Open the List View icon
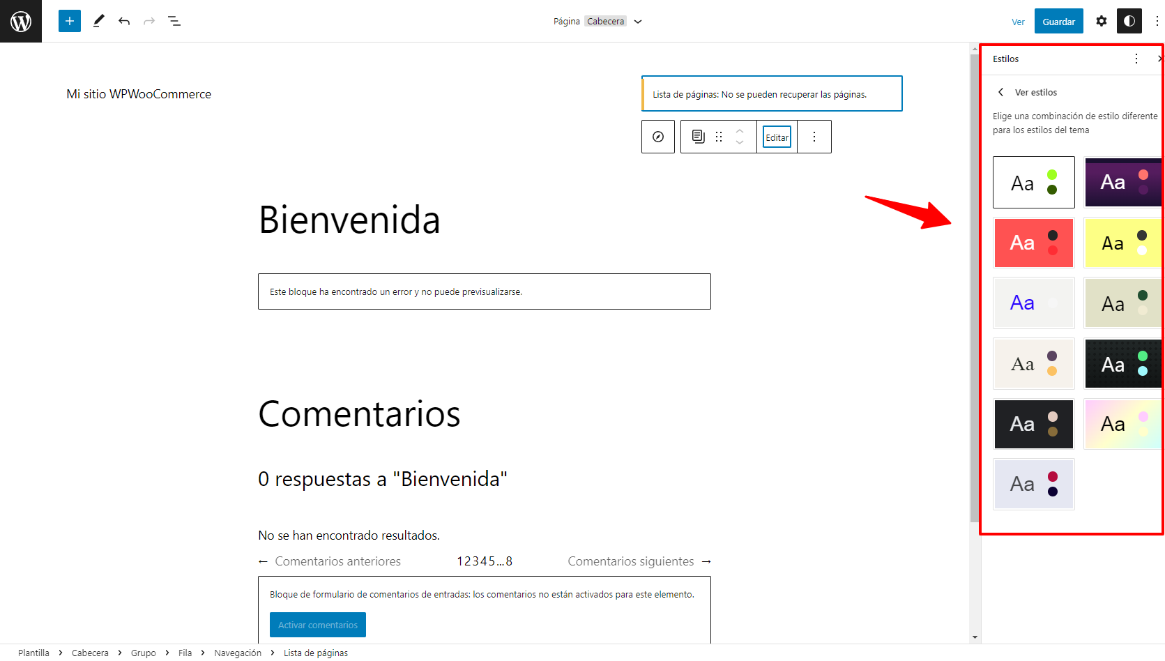 coord(174,21)
